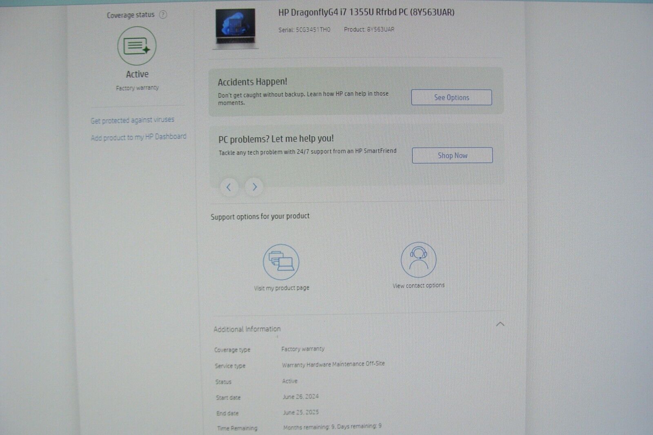This screenshot has height=435, width=653.
Task: Collapse the Additional Information section chevron
Action: [x=500, y=324]
